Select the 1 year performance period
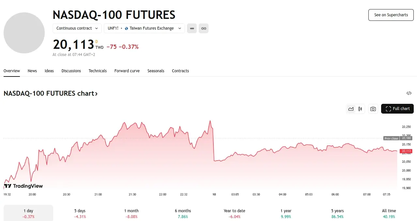 tap(286, 213)
